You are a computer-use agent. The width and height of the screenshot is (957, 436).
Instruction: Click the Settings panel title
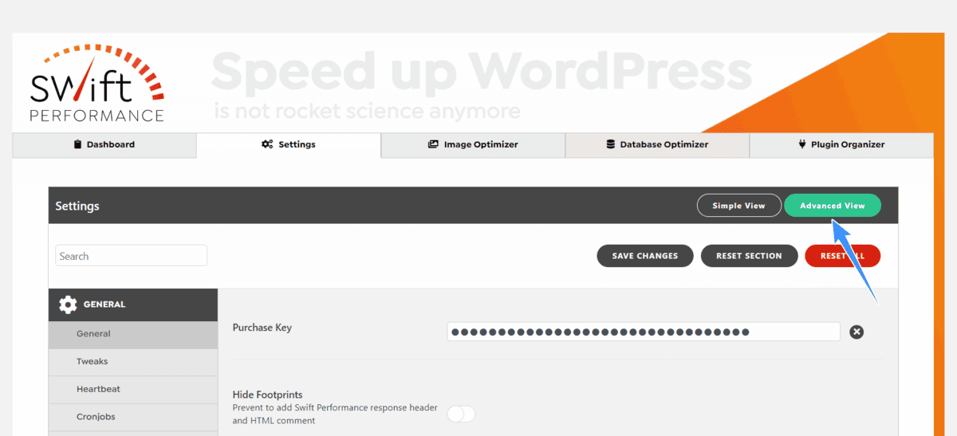pos(77,206)
